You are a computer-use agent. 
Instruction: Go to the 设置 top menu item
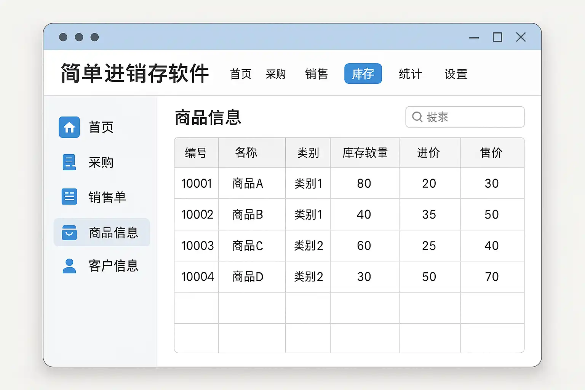tap(456, 74)
